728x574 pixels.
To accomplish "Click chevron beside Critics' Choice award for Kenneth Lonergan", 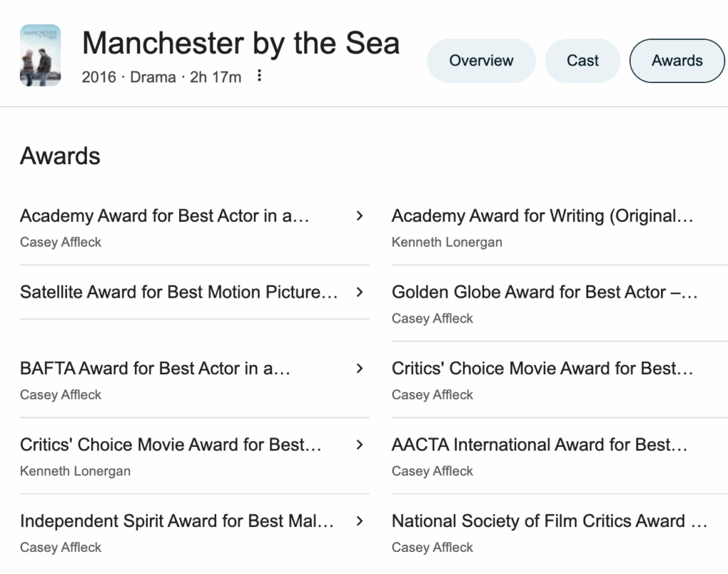I will pyautogui.click(x=360, y=445).
